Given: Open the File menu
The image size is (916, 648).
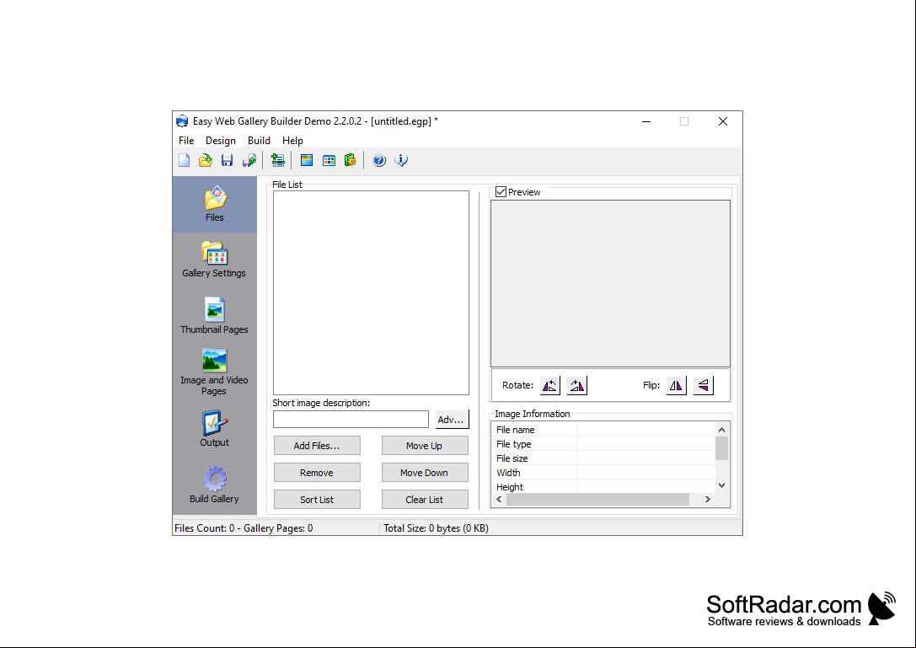Looking at the screenshot, I should [186, 141].
